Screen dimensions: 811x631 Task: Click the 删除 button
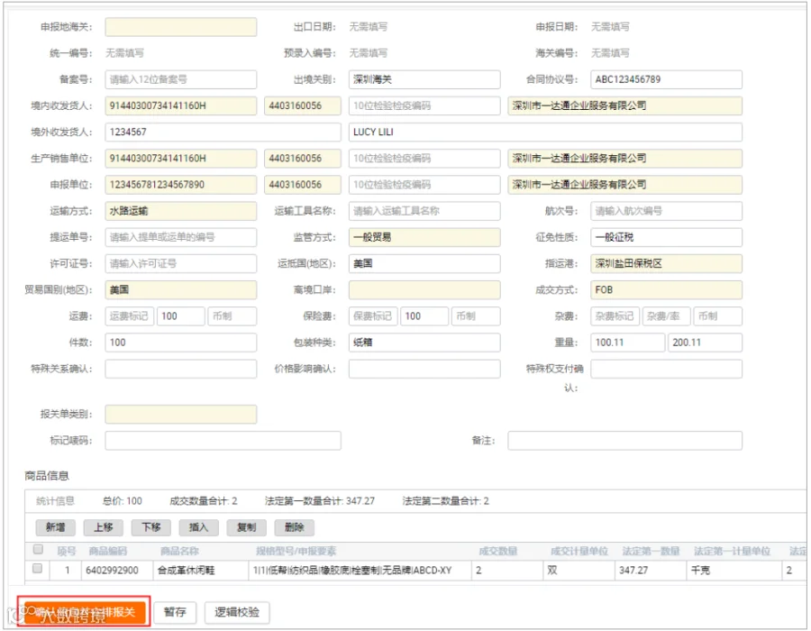[295, 527]
